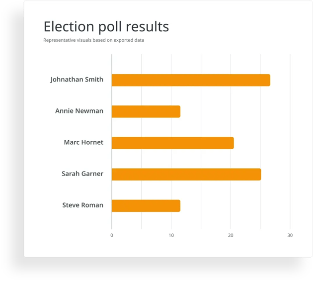Screen dimensions: 313x281
Task: Click the Sarah Garner bar
Action: click(186, 174)
